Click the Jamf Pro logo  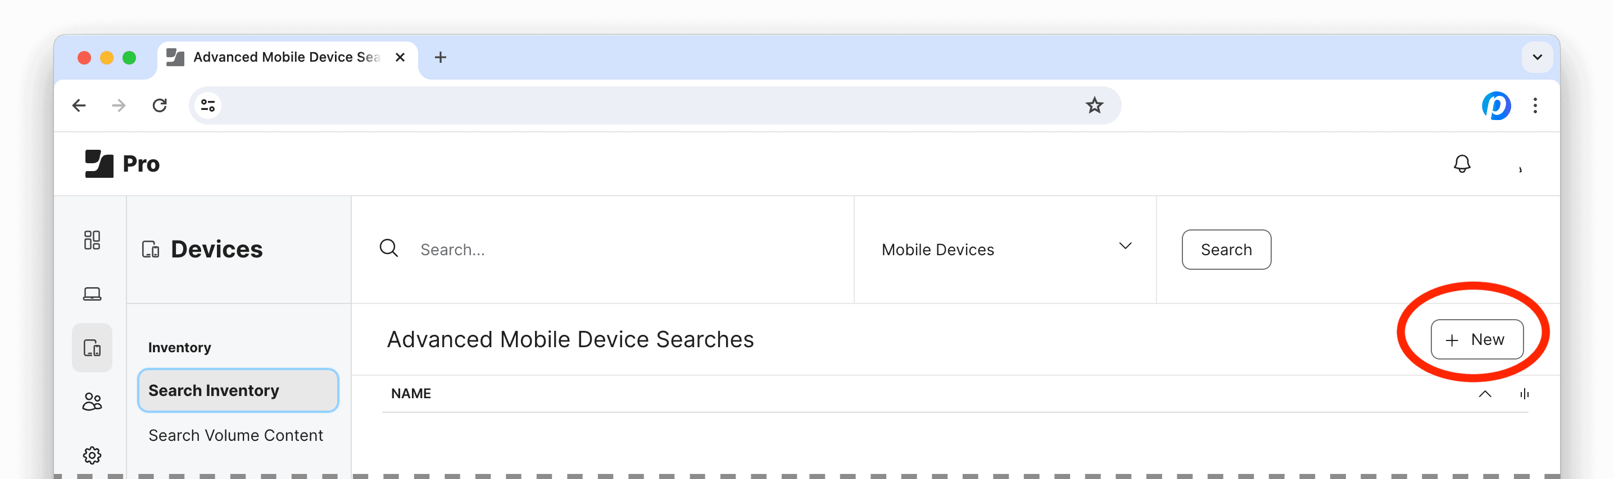coord(123,164)
